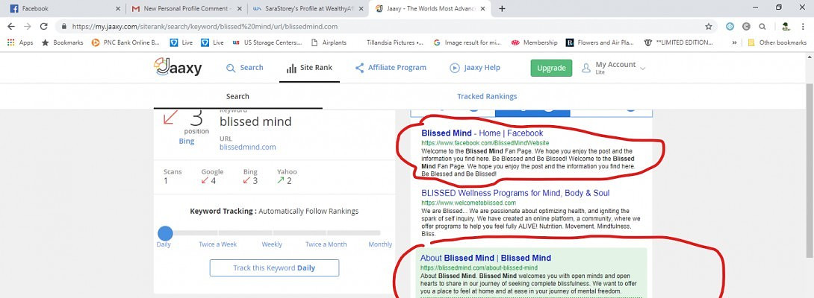
Task: Select Monthly tracking frequency
Action: pos(379,244)
